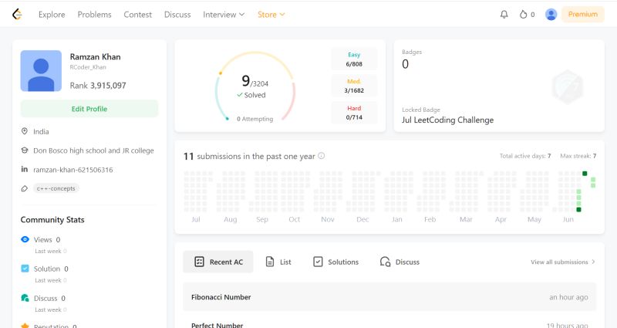The width and height of the screenshot is (617, 328).
Task: Click the Solution checkmark icon in Community Stats
Action: click(x=25, y=269)
